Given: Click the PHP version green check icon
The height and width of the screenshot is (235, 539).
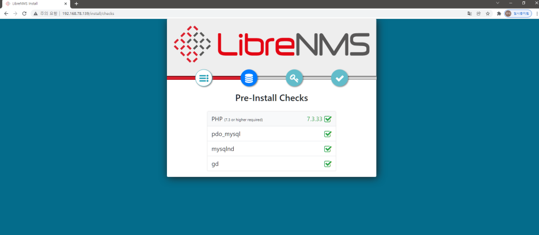Looking at the screenshot, I should point(328,119).
